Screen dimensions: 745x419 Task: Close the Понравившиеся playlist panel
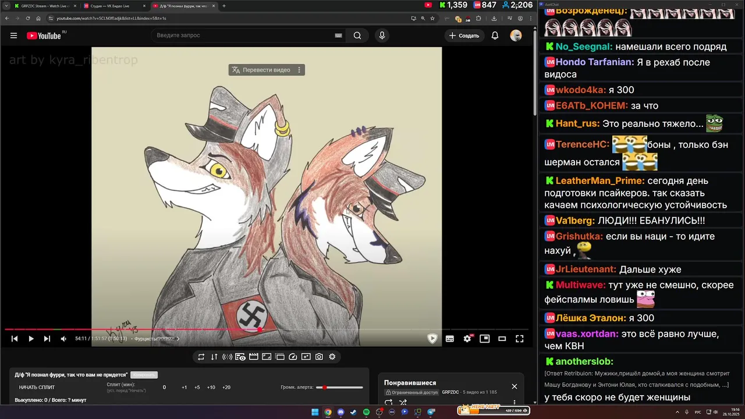coord(514,386)
